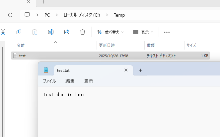This screenshot has width=220, height=137.
Task: Click the Refresh icon beside address bar
Action: (10, 15)
